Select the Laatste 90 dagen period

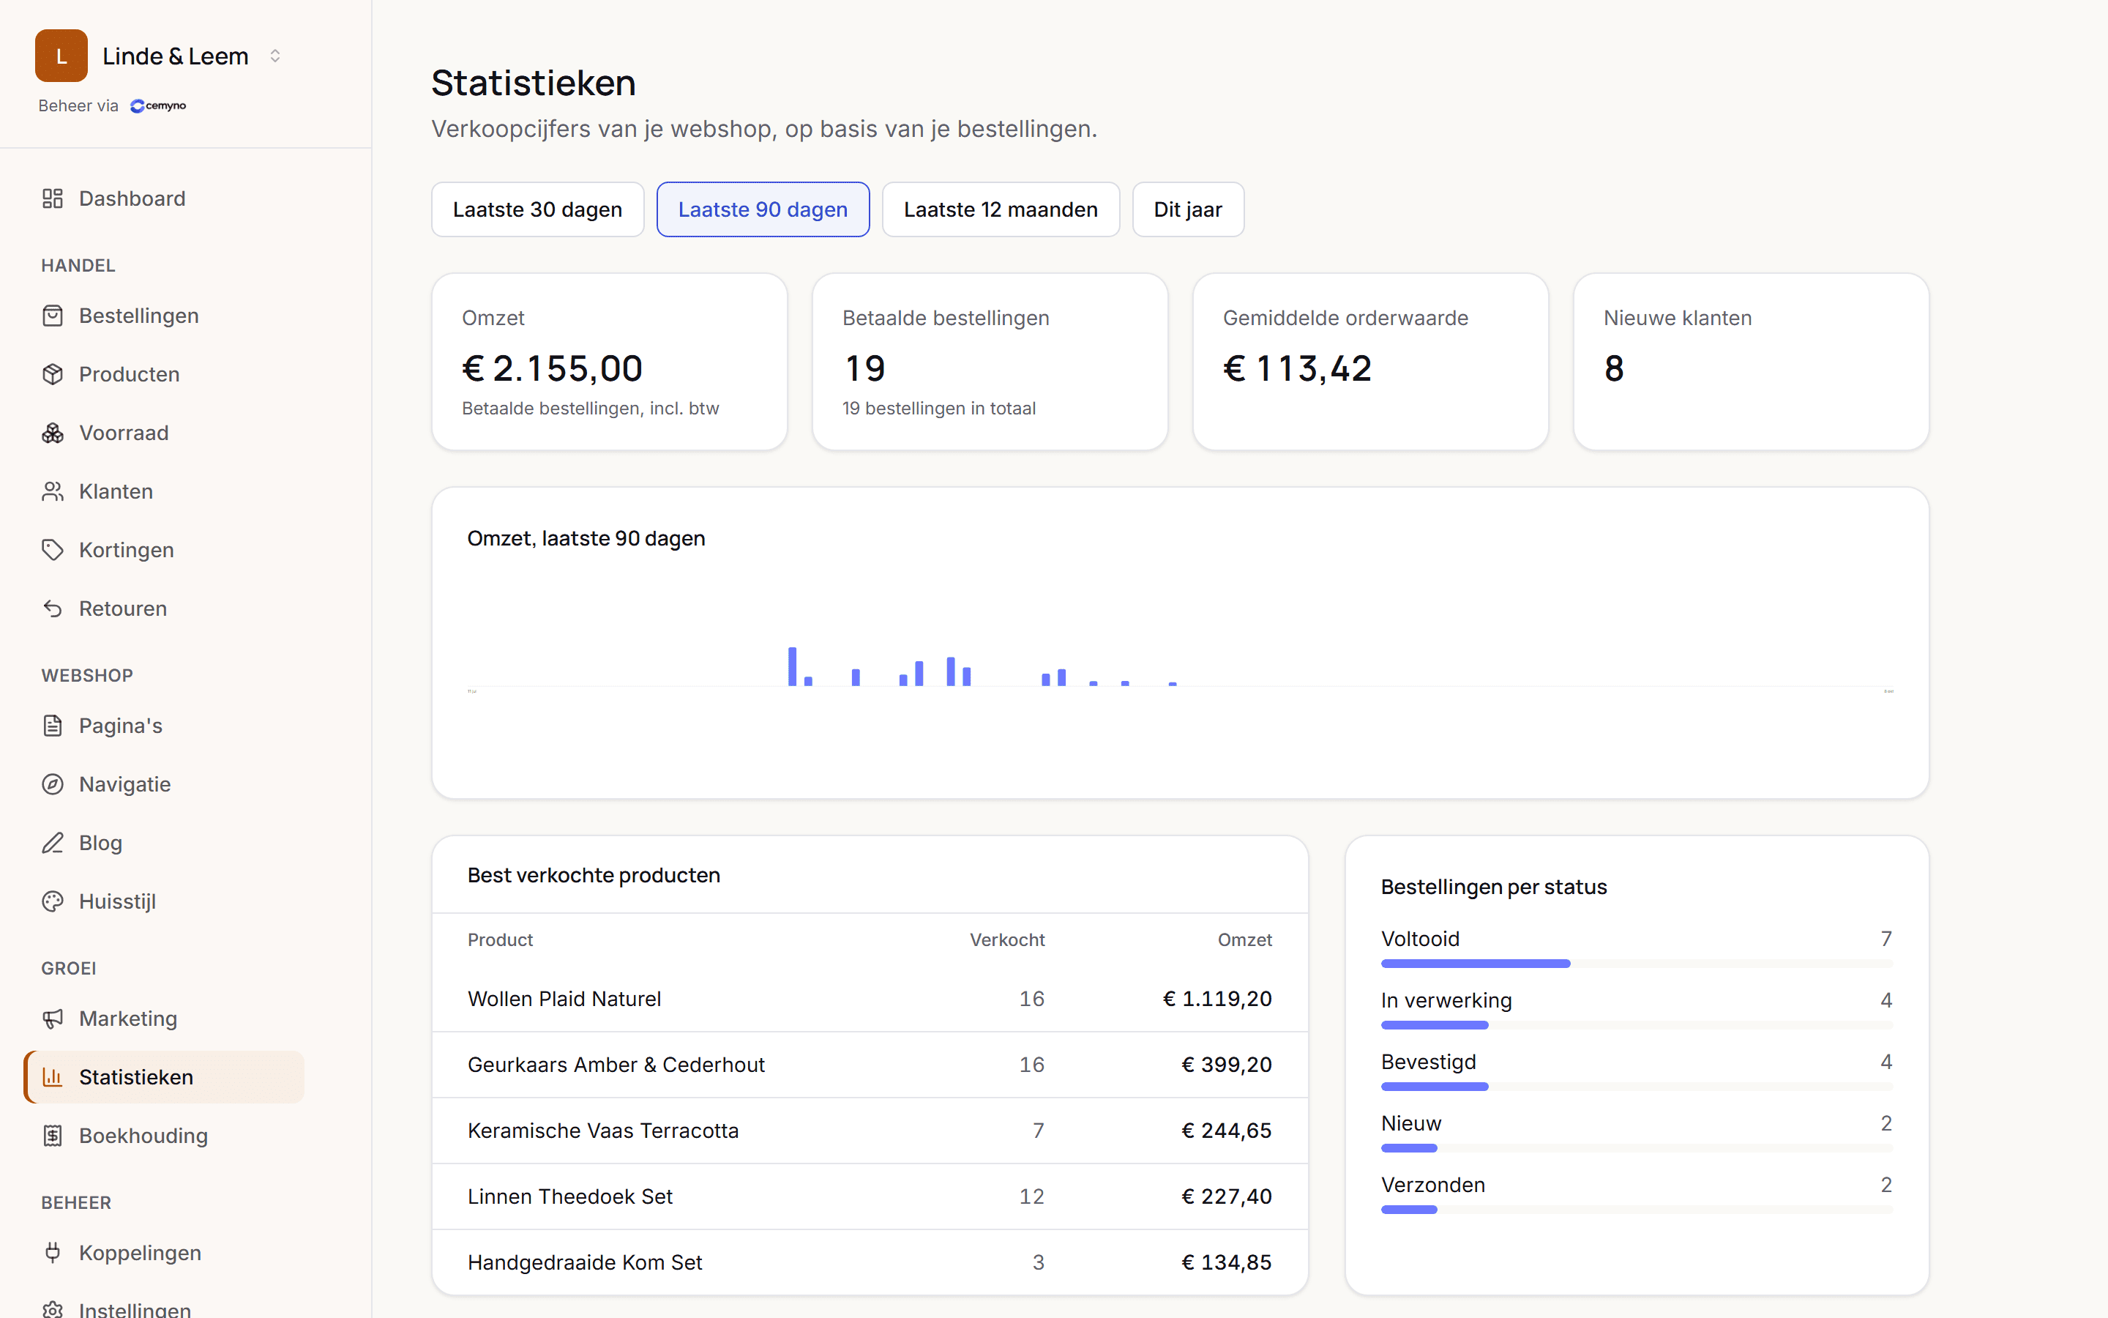point(763,209)
